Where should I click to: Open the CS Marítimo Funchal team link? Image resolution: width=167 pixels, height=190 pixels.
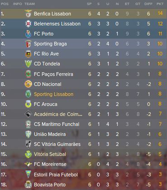[x=57, y=124]
